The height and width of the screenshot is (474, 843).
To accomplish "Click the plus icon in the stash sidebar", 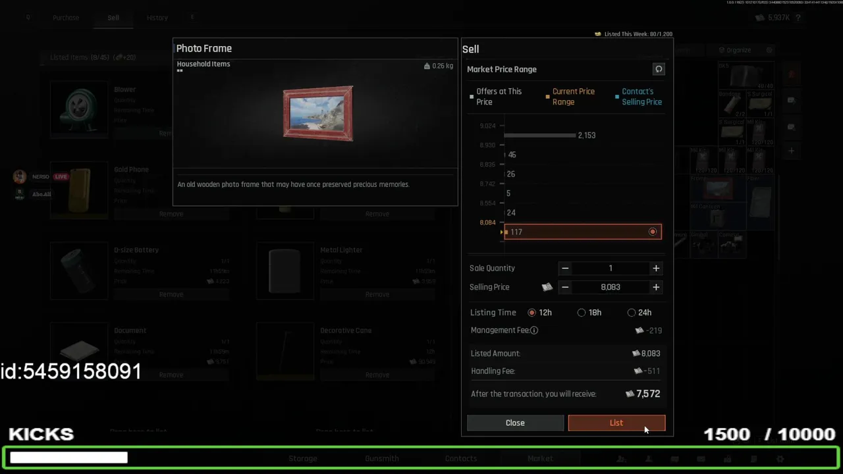I will coord(791,151).
